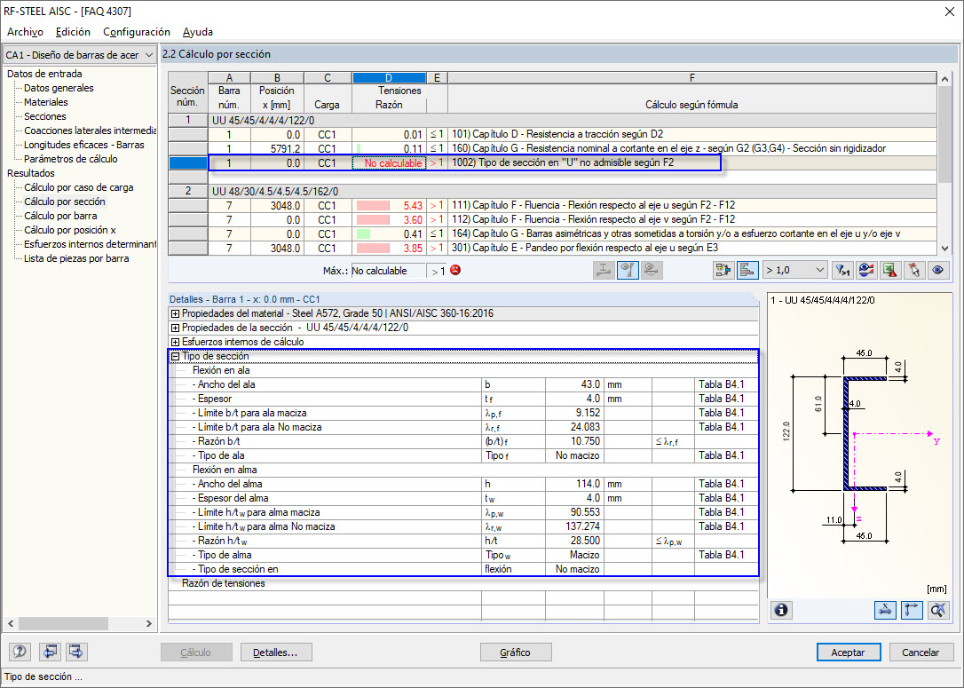Click the Cancelar button

(921, 652)
